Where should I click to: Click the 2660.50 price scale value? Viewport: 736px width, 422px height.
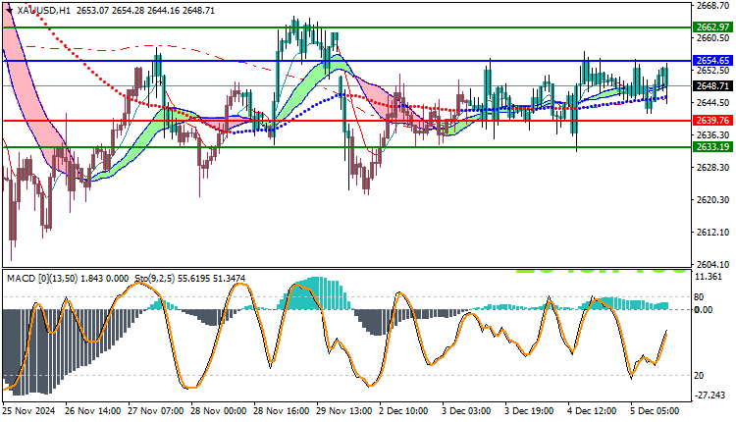[713, 38]
